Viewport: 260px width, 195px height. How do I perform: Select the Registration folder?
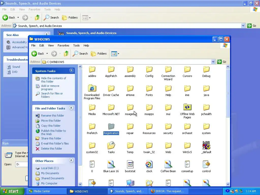click(x=111, y=129)
